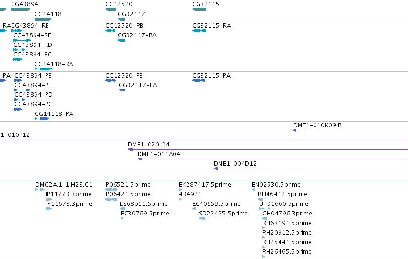The image size is (408, 259).
Task: Click the EST glyph under SD22425.5prime
Action: click(x=202, y=218)
